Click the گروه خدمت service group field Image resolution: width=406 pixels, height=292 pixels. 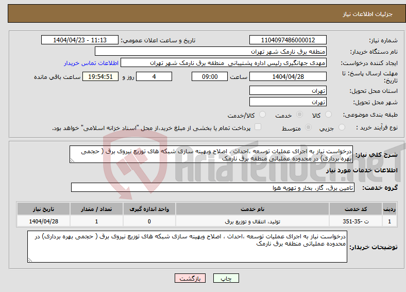tap(213, 187)
